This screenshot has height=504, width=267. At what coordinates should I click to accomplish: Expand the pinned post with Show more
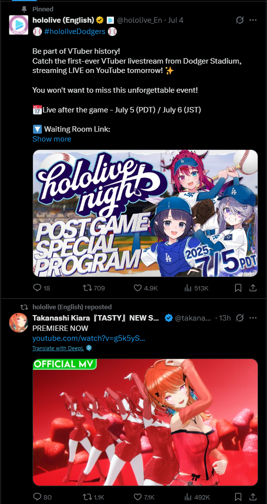click(52, 139)
